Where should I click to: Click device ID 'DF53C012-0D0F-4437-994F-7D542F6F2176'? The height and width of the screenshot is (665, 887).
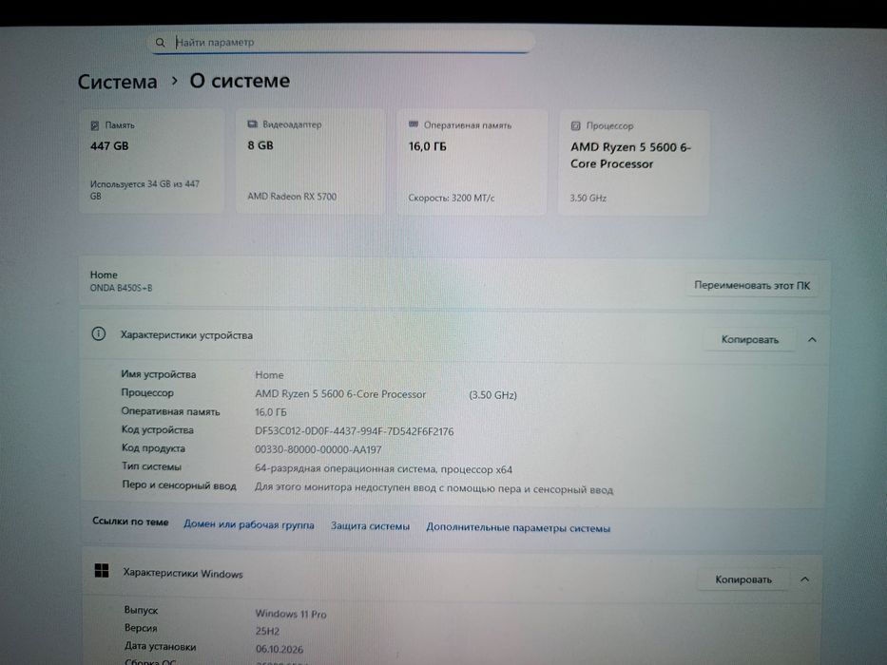coord(354,431)
